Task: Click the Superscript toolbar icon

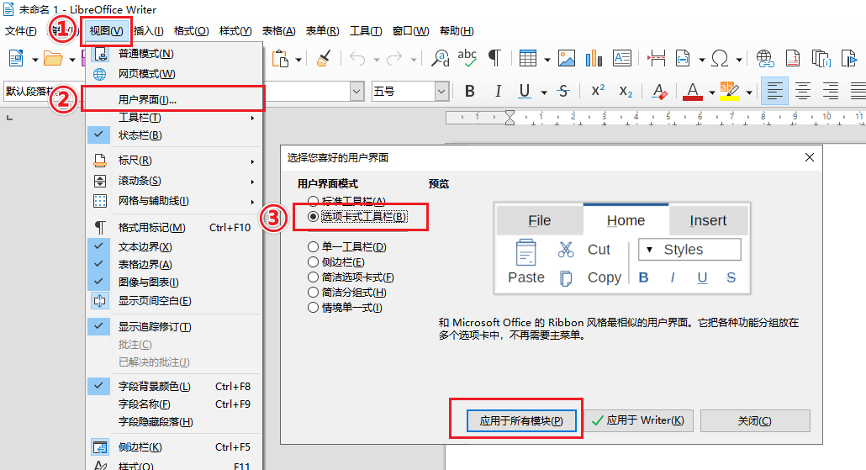Action: [x=598, y=91]
